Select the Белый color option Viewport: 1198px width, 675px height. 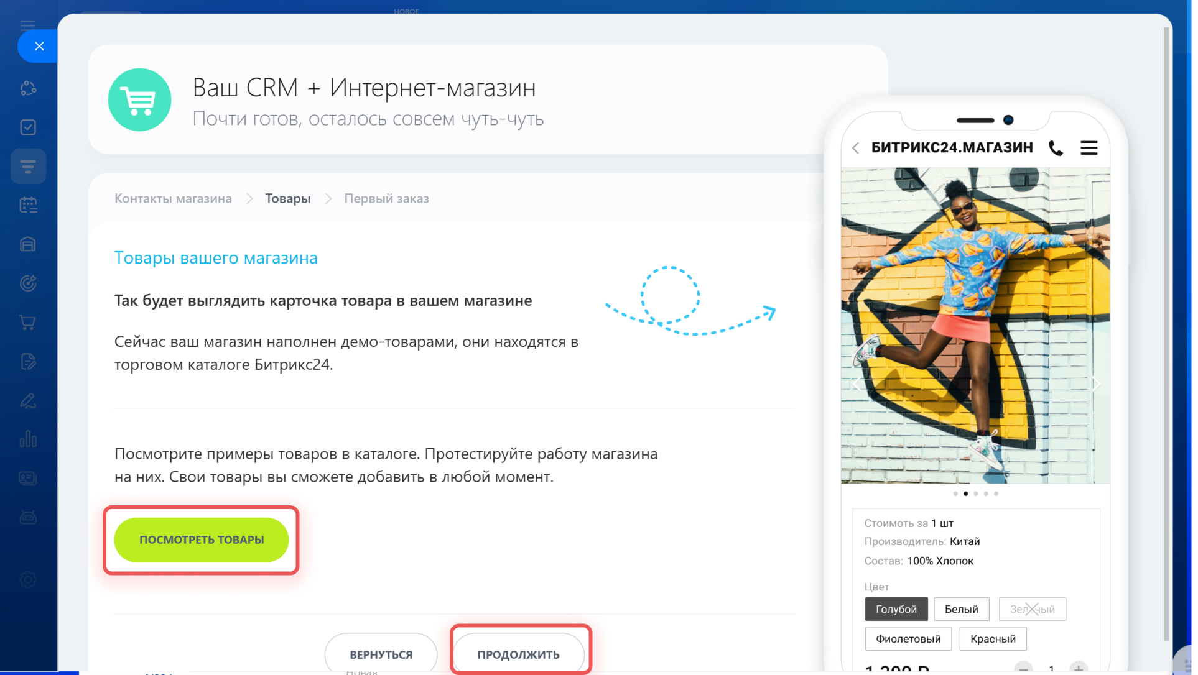pos(961,609)
